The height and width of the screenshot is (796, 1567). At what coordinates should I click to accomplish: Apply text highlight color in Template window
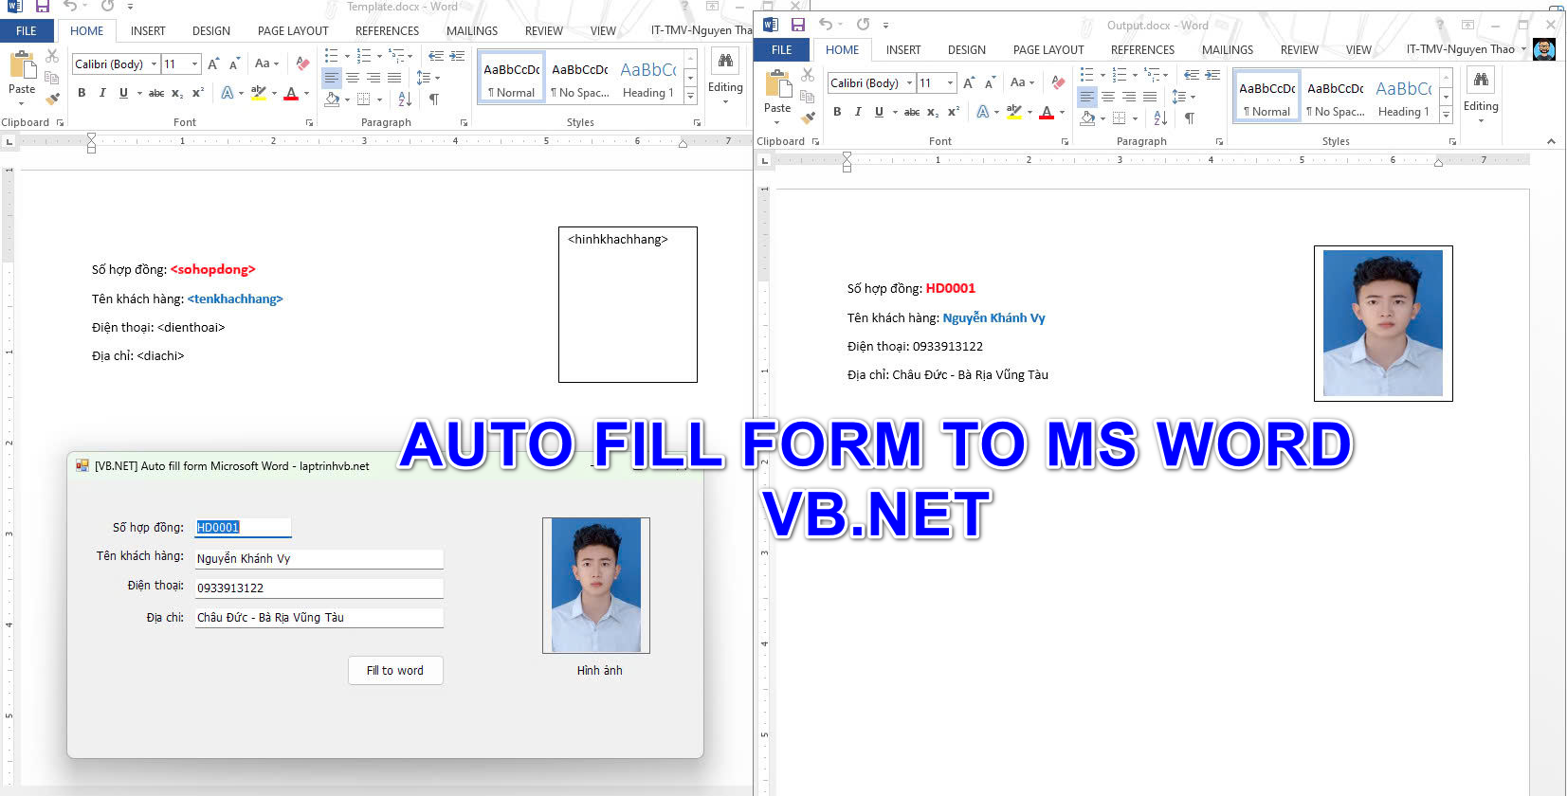point(258,93)
